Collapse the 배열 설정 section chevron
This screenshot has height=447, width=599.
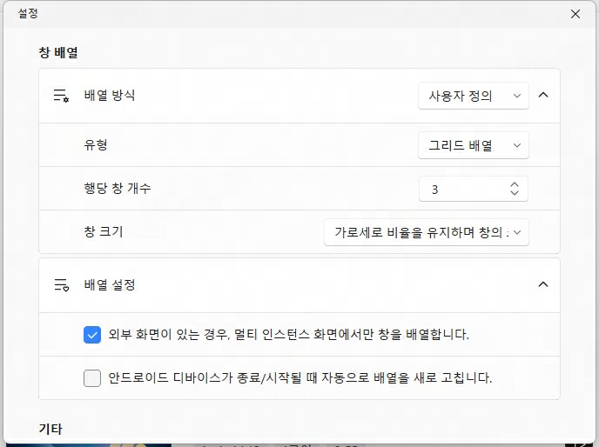(543, 284)
